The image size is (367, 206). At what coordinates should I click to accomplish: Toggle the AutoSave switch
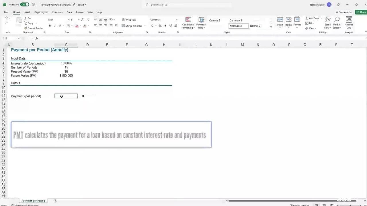[25, 5]
